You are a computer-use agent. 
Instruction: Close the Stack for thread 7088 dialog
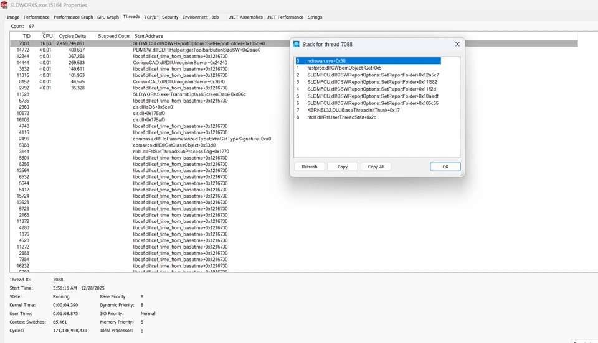[457, 44]
